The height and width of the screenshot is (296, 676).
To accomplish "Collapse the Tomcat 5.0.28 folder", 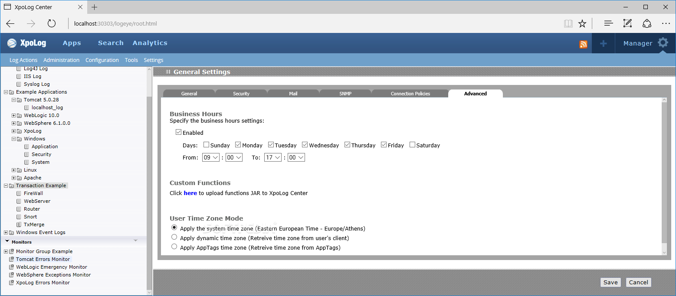I will pyautogui.click(x=13, y=100).
